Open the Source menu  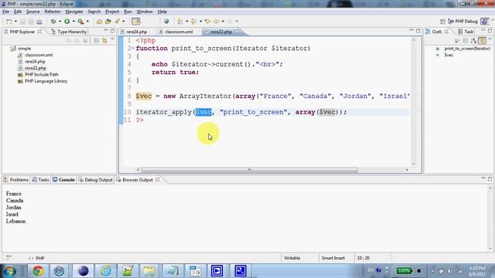coord(32,12)
